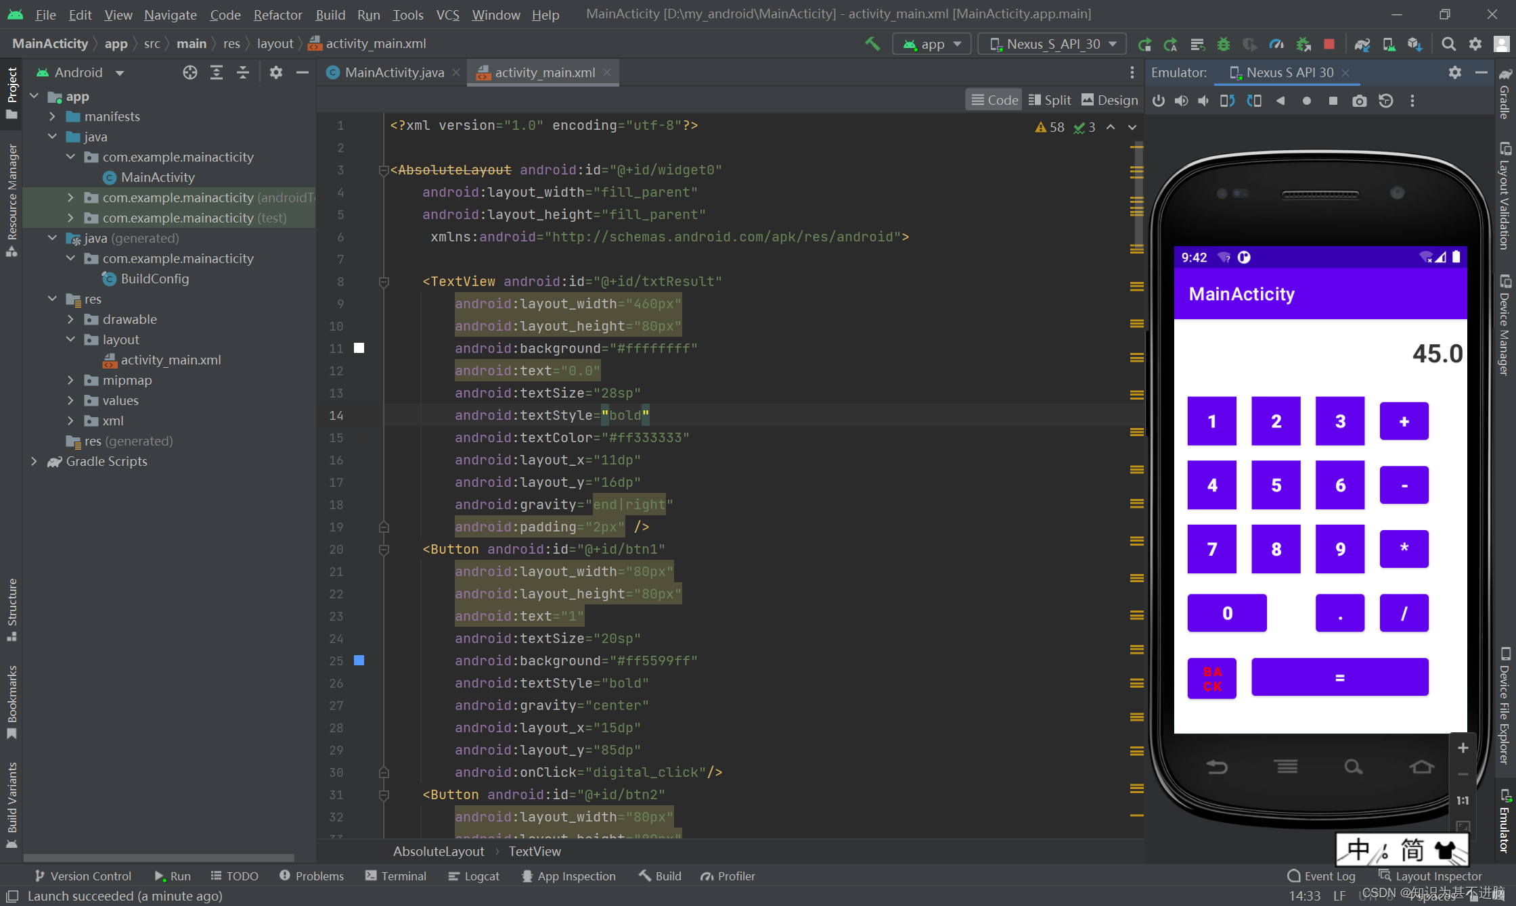1516x906 pixels.
Task: Open the Profile app gauge icon
Action: (x=1276, y=44)
